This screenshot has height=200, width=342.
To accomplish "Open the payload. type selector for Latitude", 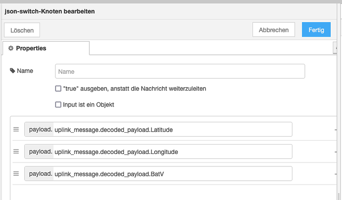I will pos(39,129).
